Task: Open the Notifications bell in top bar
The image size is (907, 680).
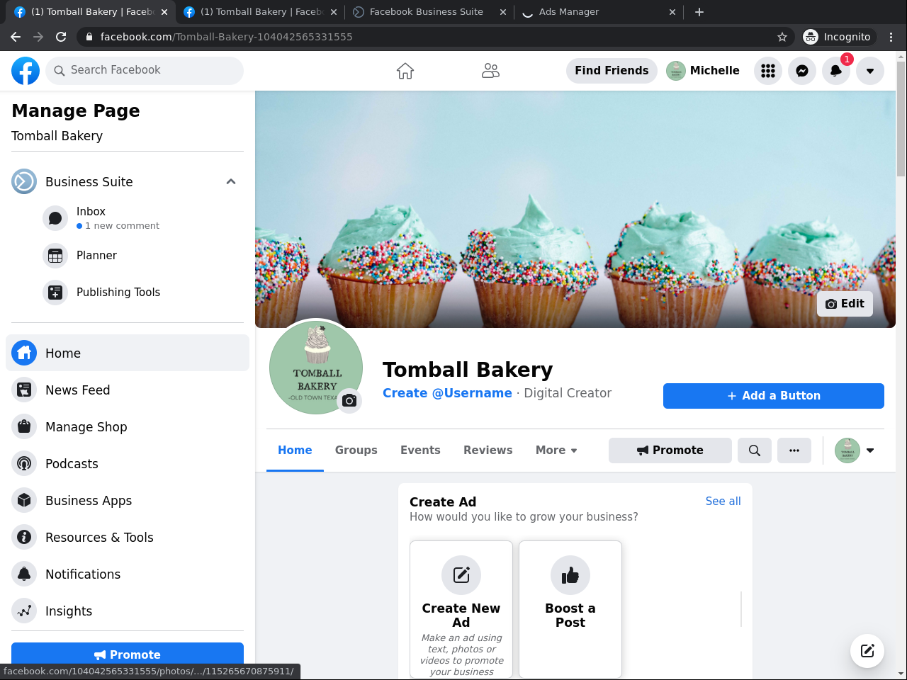Action: click(x=836, y=71)
